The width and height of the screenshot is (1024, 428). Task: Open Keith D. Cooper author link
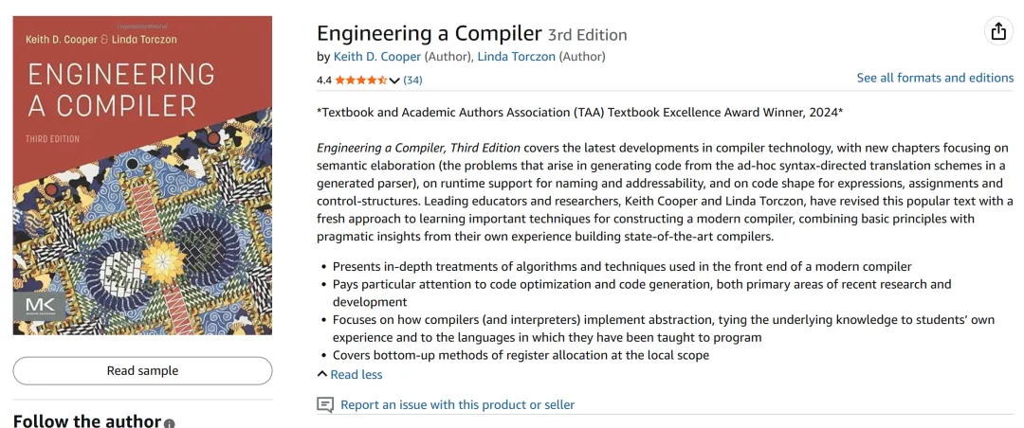pyautogui.click(x=377, y=57)
